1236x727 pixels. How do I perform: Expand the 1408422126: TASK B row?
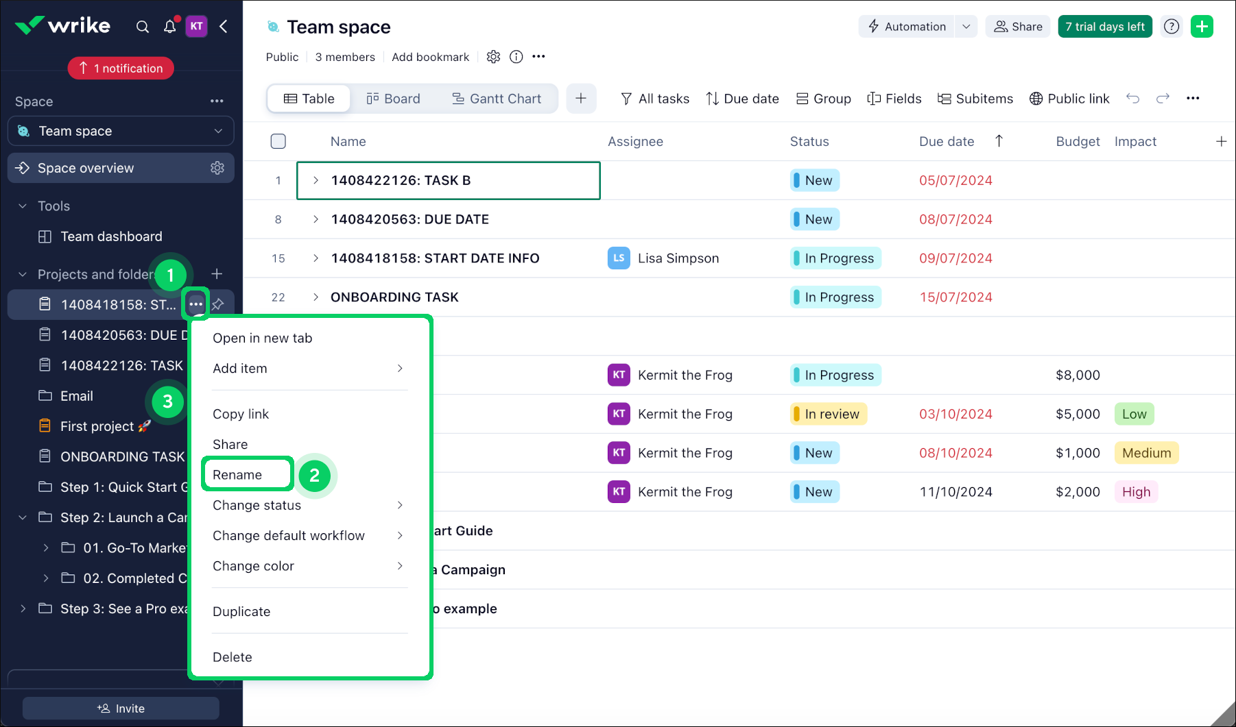(316, 180)
